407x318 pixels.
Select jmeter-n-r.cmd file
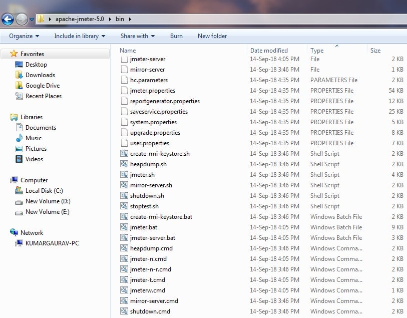click(151, 269)
